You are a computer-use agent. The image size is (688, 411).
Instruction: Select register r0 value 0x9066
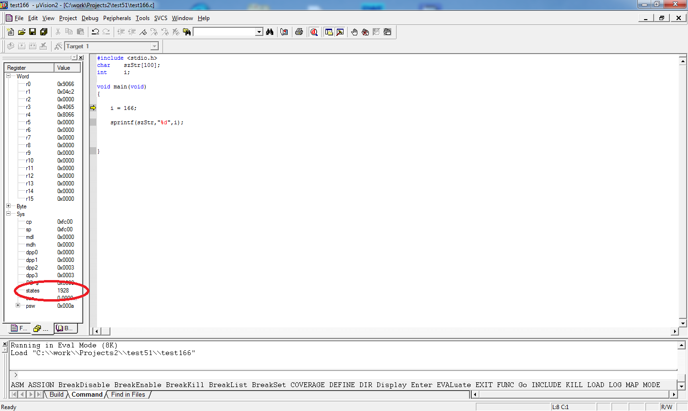click(x=66, y=84)
